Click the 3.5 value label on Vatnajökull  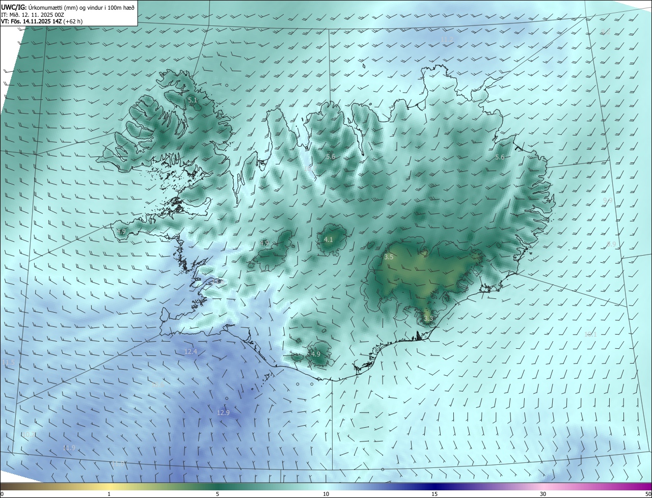(389, 257)
